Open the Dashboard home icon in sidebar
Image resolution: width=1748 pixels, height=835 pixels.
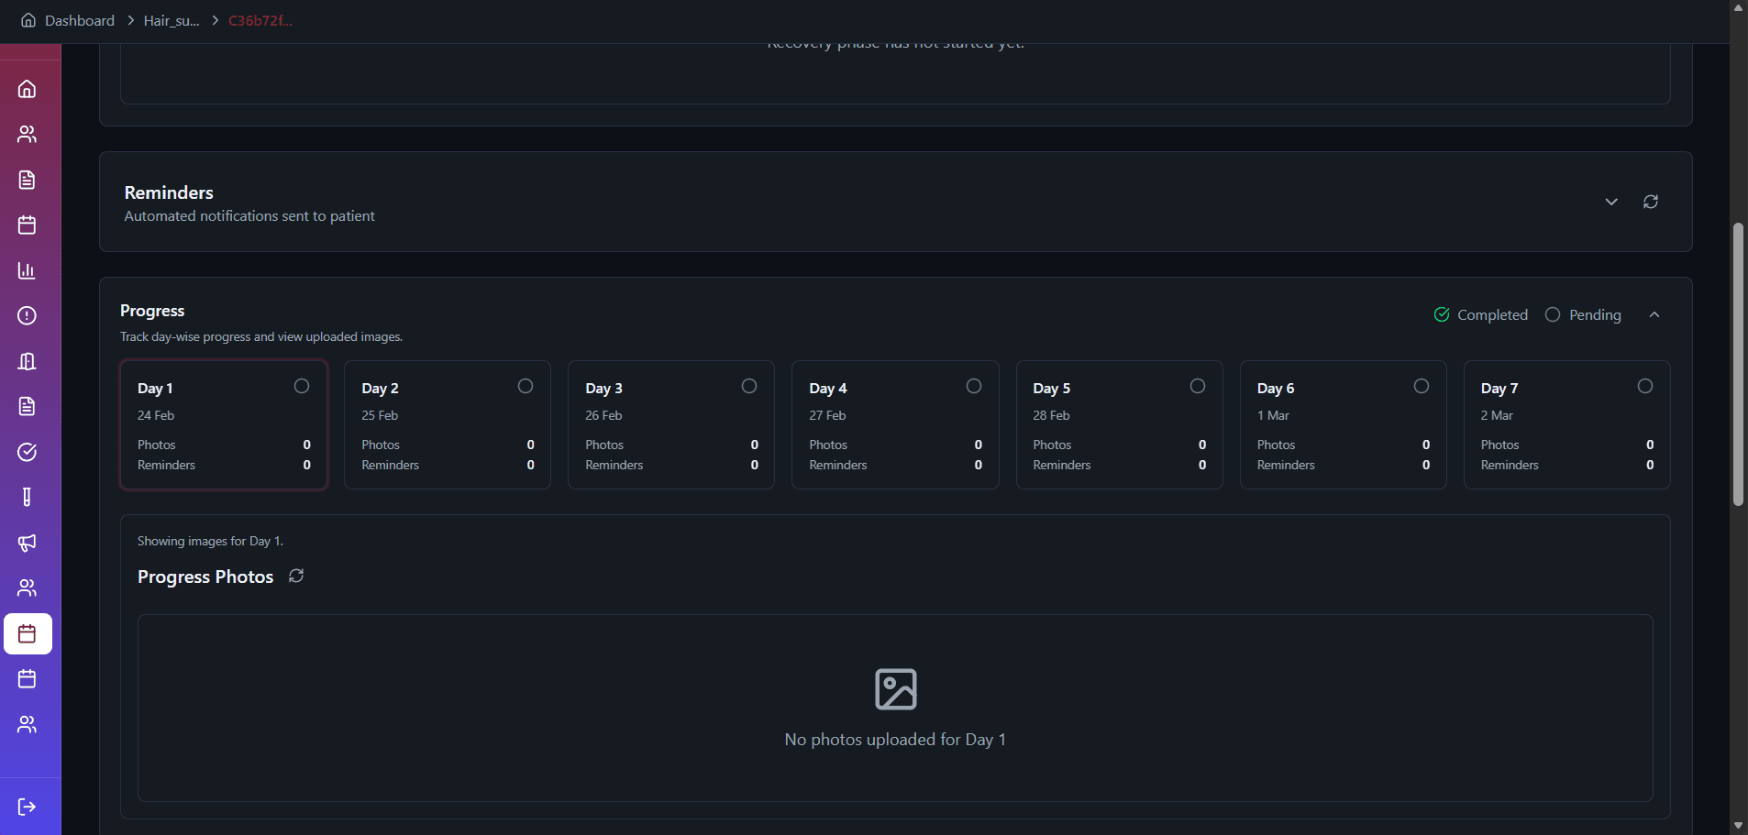click(28, 88)
